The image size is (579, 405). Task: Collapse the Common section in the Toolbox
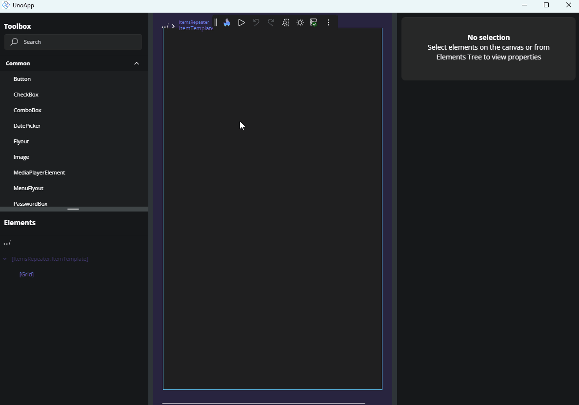(137, 63)
